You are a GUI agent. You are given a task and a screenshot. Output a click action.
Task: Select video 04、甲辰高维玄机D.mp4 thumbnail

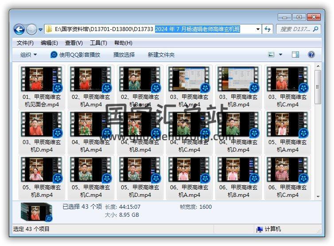[x=238, y=124]
